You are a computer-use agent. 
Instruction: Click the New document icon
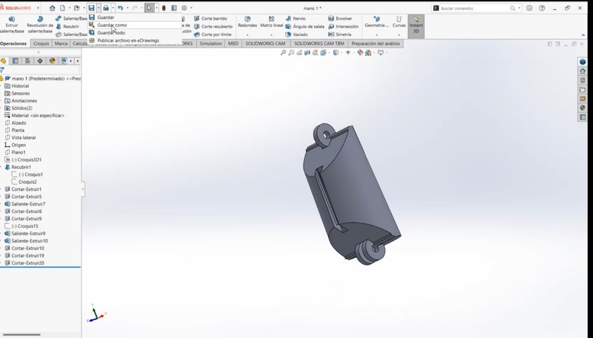[62, 8]
